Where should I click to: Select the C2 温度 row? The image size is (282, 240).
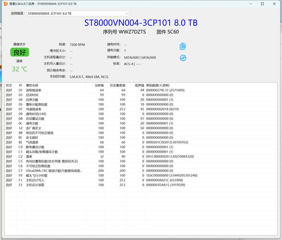pos(141,156)
